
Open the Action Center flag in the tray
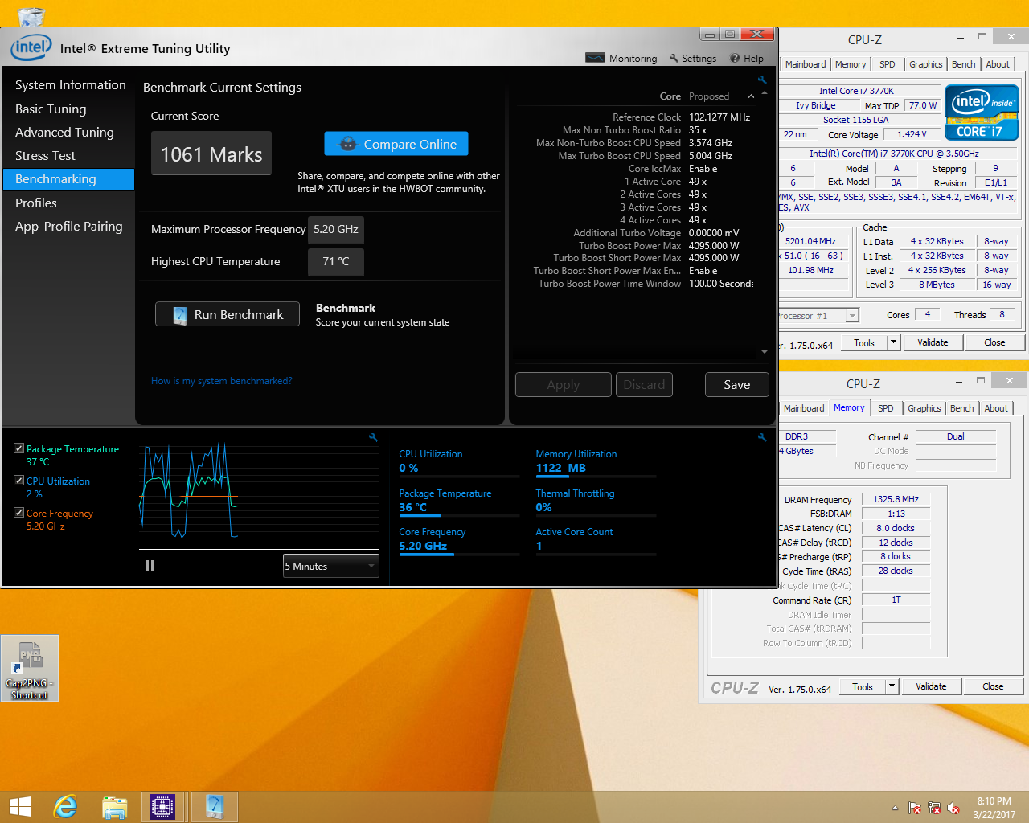(x=915, y=808)
